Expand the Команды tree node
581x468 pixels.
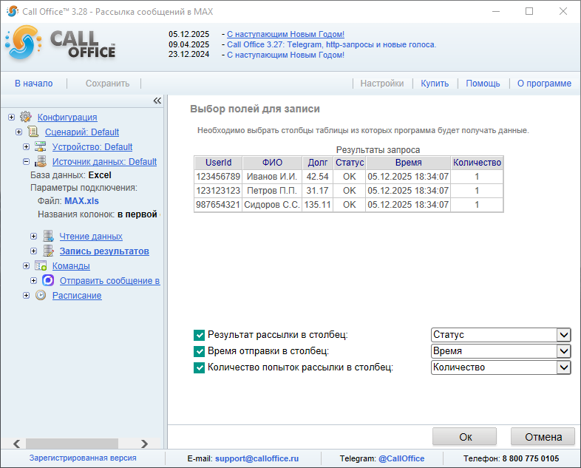27,265
